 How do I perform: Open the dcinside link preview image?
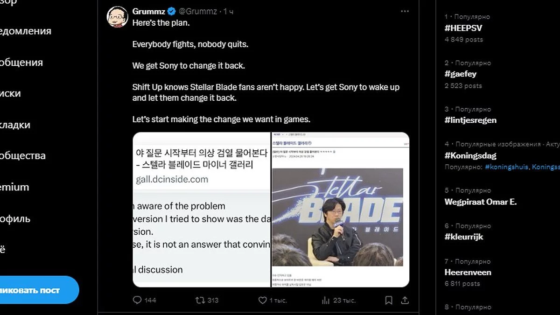click(202, 210)
